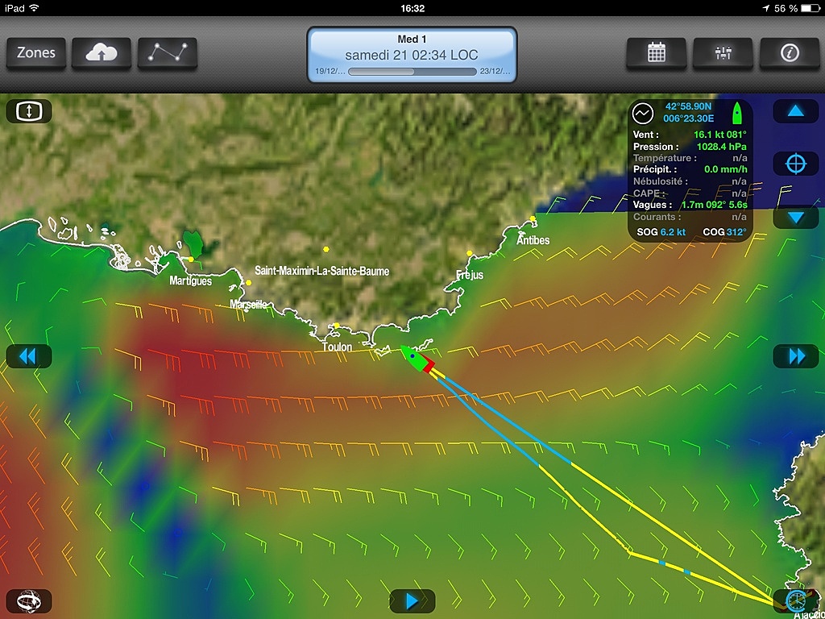Tap the location services arrow in the status bar
This screenshot has width=825, height=619.
pos(765,8)
